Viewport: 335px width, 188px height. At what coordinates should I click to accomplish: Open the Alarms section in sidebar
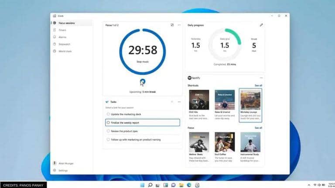[x=62, y=37]
